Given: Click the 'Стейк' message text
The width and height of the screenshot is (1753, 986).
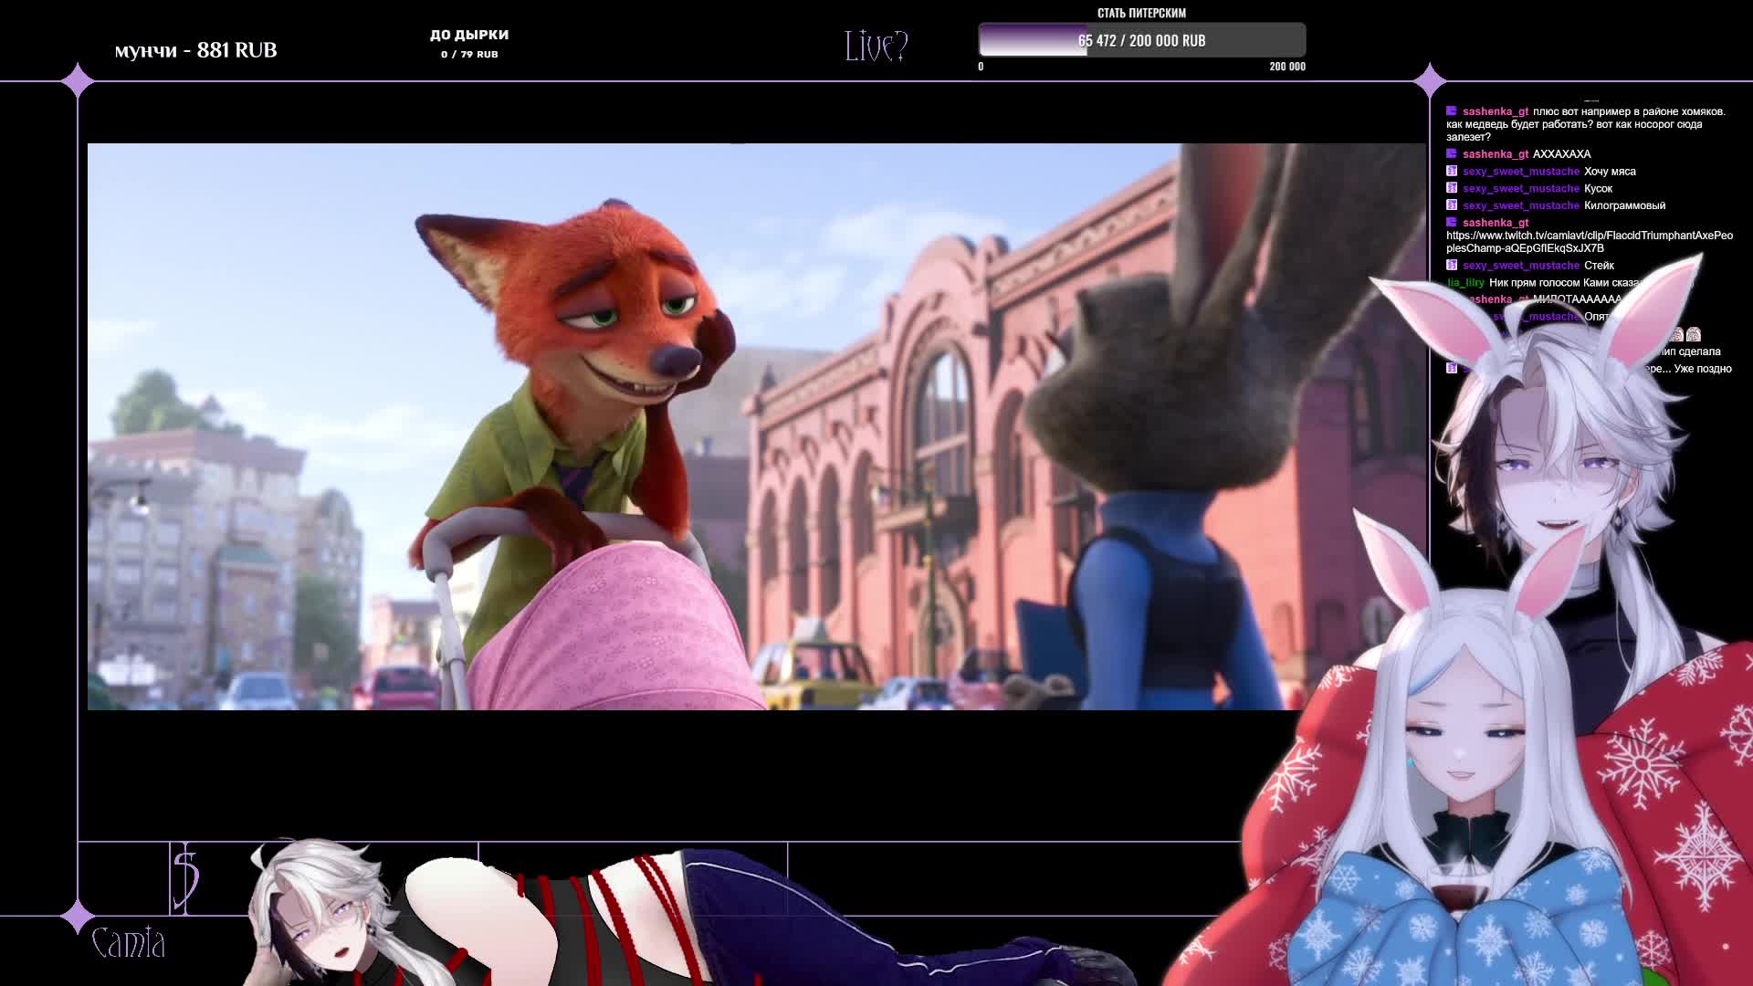Looking at the screenshot, I should (x=1599, y=266).
